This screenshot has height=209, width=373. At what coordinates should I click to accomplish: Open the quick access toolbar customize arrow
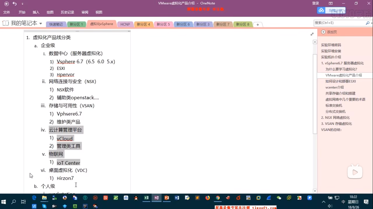point(22,4)
